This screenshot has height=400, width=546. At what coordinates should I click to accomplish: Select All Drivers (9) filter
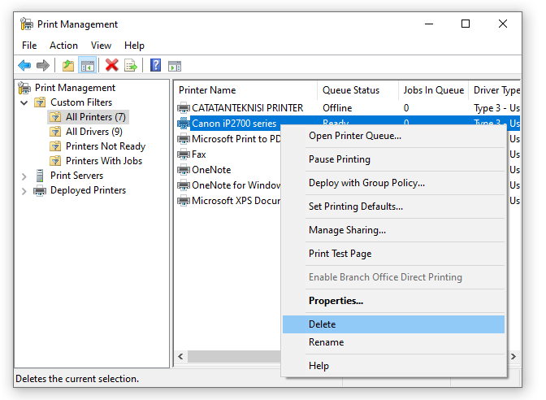point(93,132)
